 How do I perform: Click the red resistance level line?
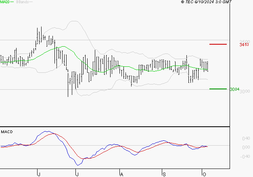pyautogui.click(x=218, y=44)
